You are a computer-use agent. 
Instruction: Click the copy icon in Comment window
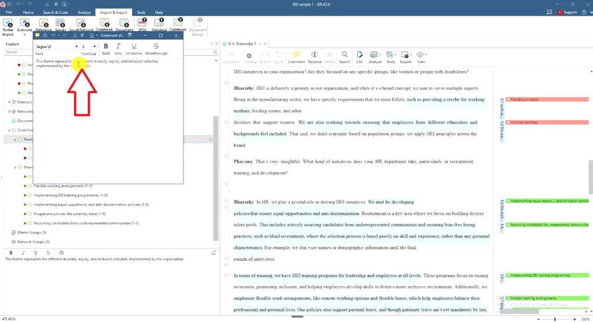(82, 35)
